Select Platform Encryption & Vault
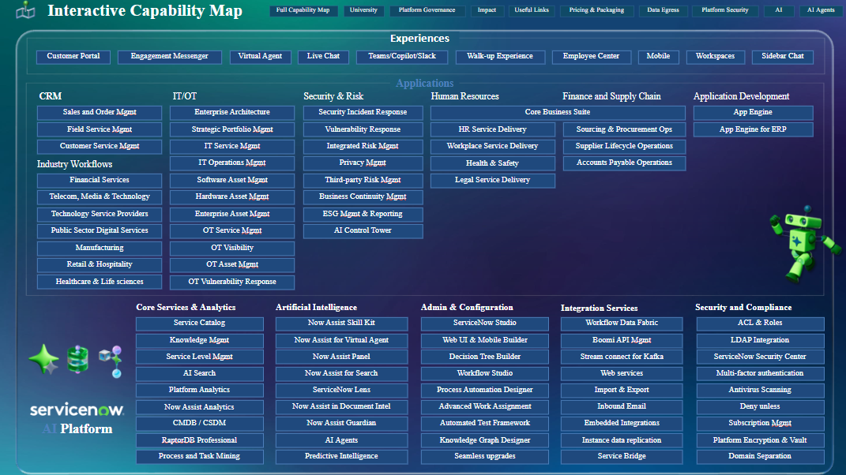 [759, 440]
